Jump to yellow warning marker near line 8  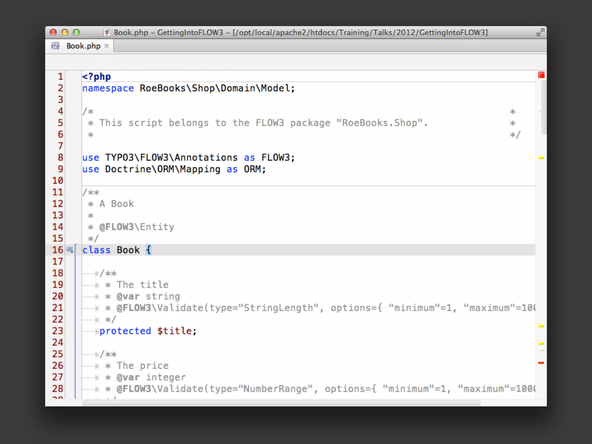pos(541,158)
